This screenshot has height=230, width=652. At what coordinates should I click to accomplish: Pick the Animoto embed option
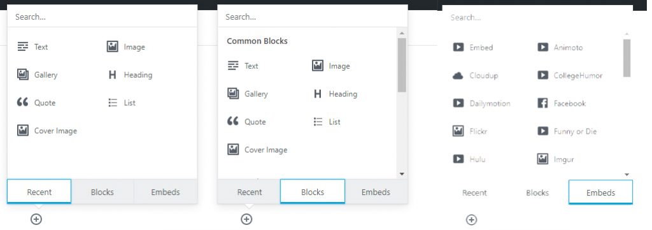coord(560,47)
